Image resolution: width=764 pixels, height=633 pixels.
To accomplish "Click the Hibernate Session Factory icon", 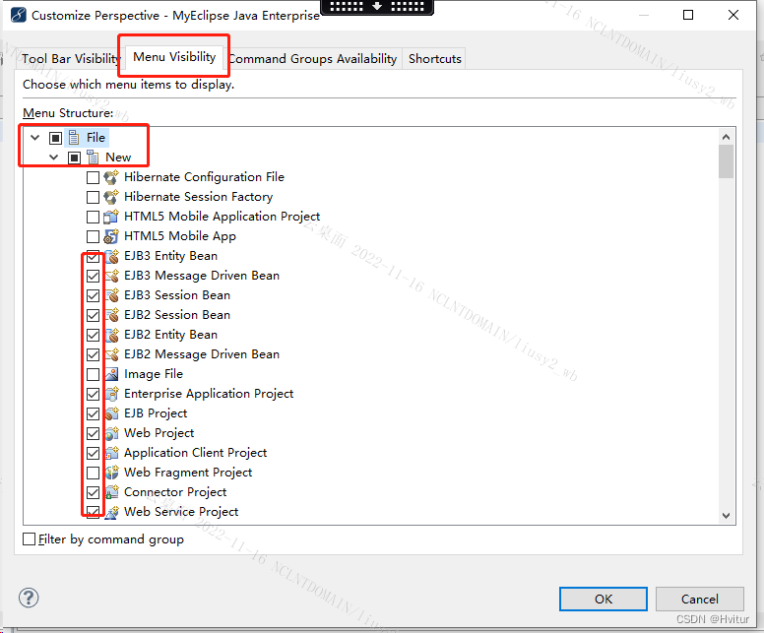I will 111,197.
